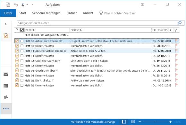Screen dimensions: 186x125
Task: Check the Heft 11: Kummerkasten completion box
Action: [x=22, y=56]
